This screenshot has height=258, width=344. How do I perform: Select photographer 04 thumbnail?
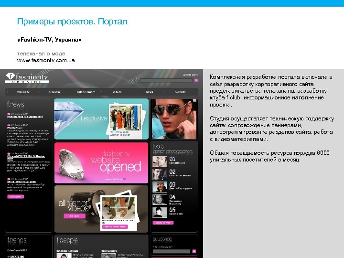[x=160, y=200]
